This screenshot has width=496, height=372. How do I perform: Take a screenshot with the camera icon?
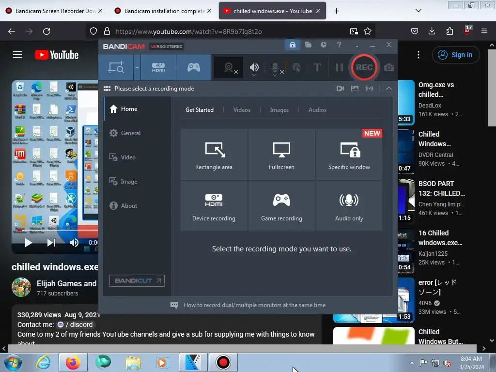tap(389, 67)
